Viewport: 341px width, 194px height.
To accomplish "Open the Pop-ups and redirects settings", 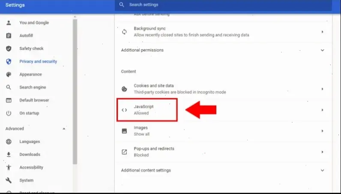I will pyautogui.click(x=153, y=152).
